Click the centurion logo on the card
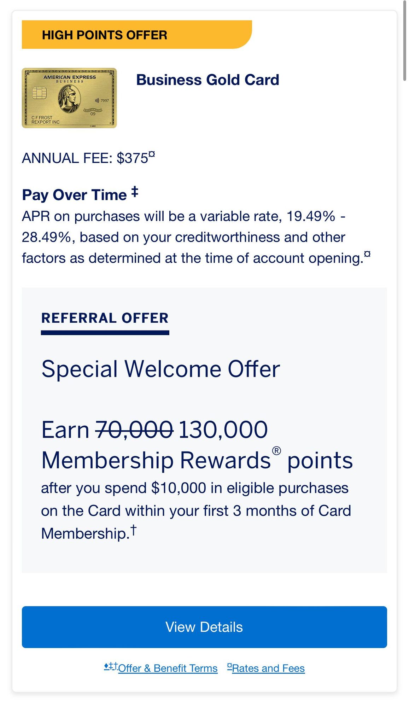The width and height of the screenshot is (409, 707). click(x=69, y=99)
